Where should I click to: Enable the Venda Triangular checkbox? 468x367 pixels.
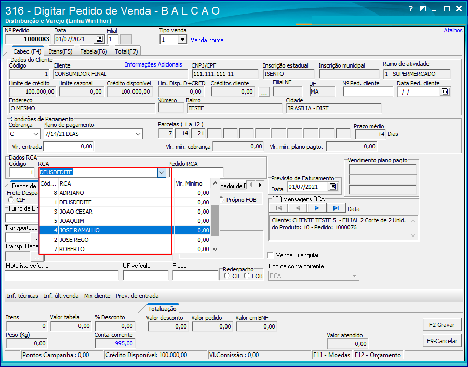(271, 255)
